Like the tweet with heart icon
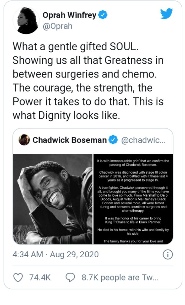This screenshot has width=185, height=305. [x=18, y=277]
